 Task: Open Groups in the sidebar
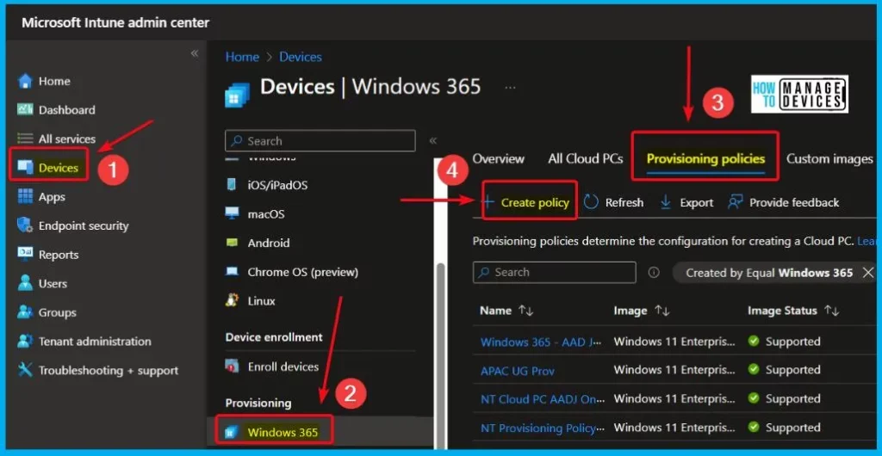(47, 312)
